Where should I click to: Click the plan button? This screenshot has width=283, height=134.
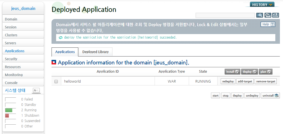click(266, 72)
